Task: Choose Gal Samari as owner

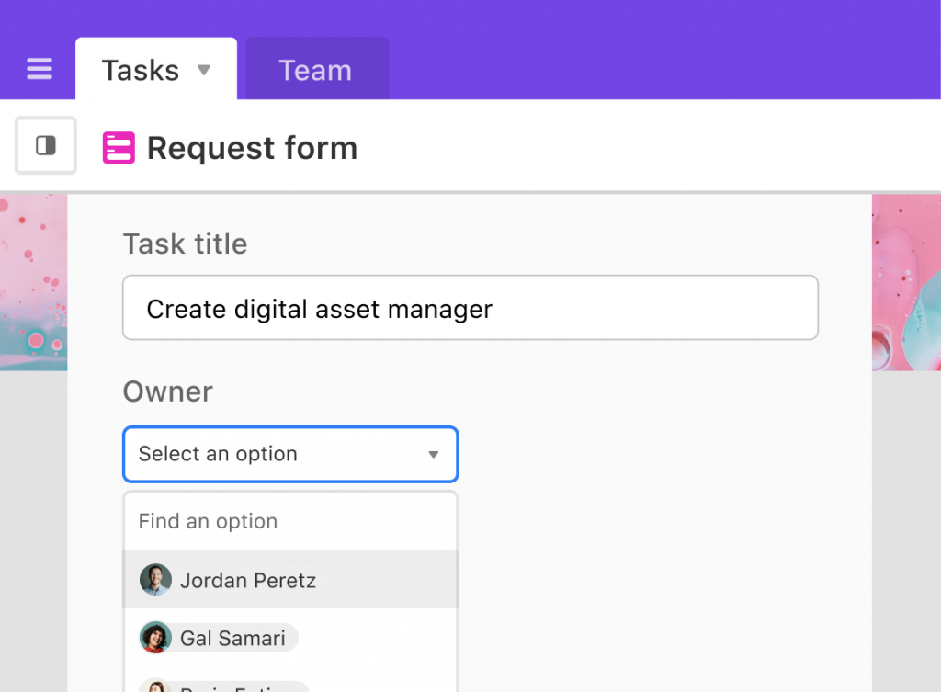Action: point(232,639)
